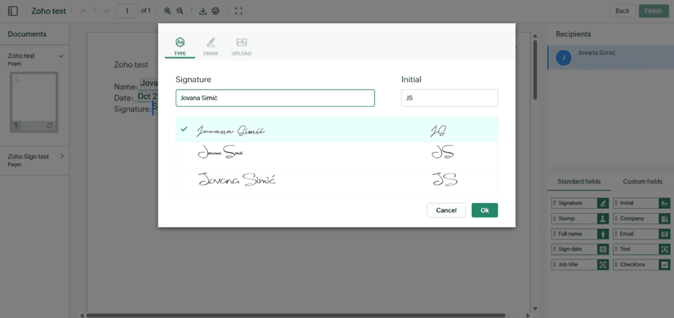Pick the Signature field
This screenshot has width=674, height=318.
[x=580, y=203]
